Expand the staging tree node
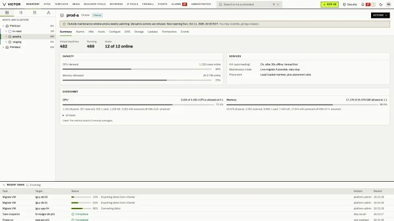Screen dimensions: 394x221 click(6, 42)
